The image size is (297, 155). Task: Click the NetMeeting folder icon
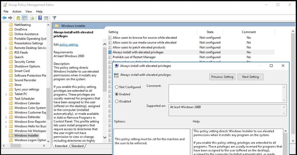pyautogui.click(x=11, y=25)
